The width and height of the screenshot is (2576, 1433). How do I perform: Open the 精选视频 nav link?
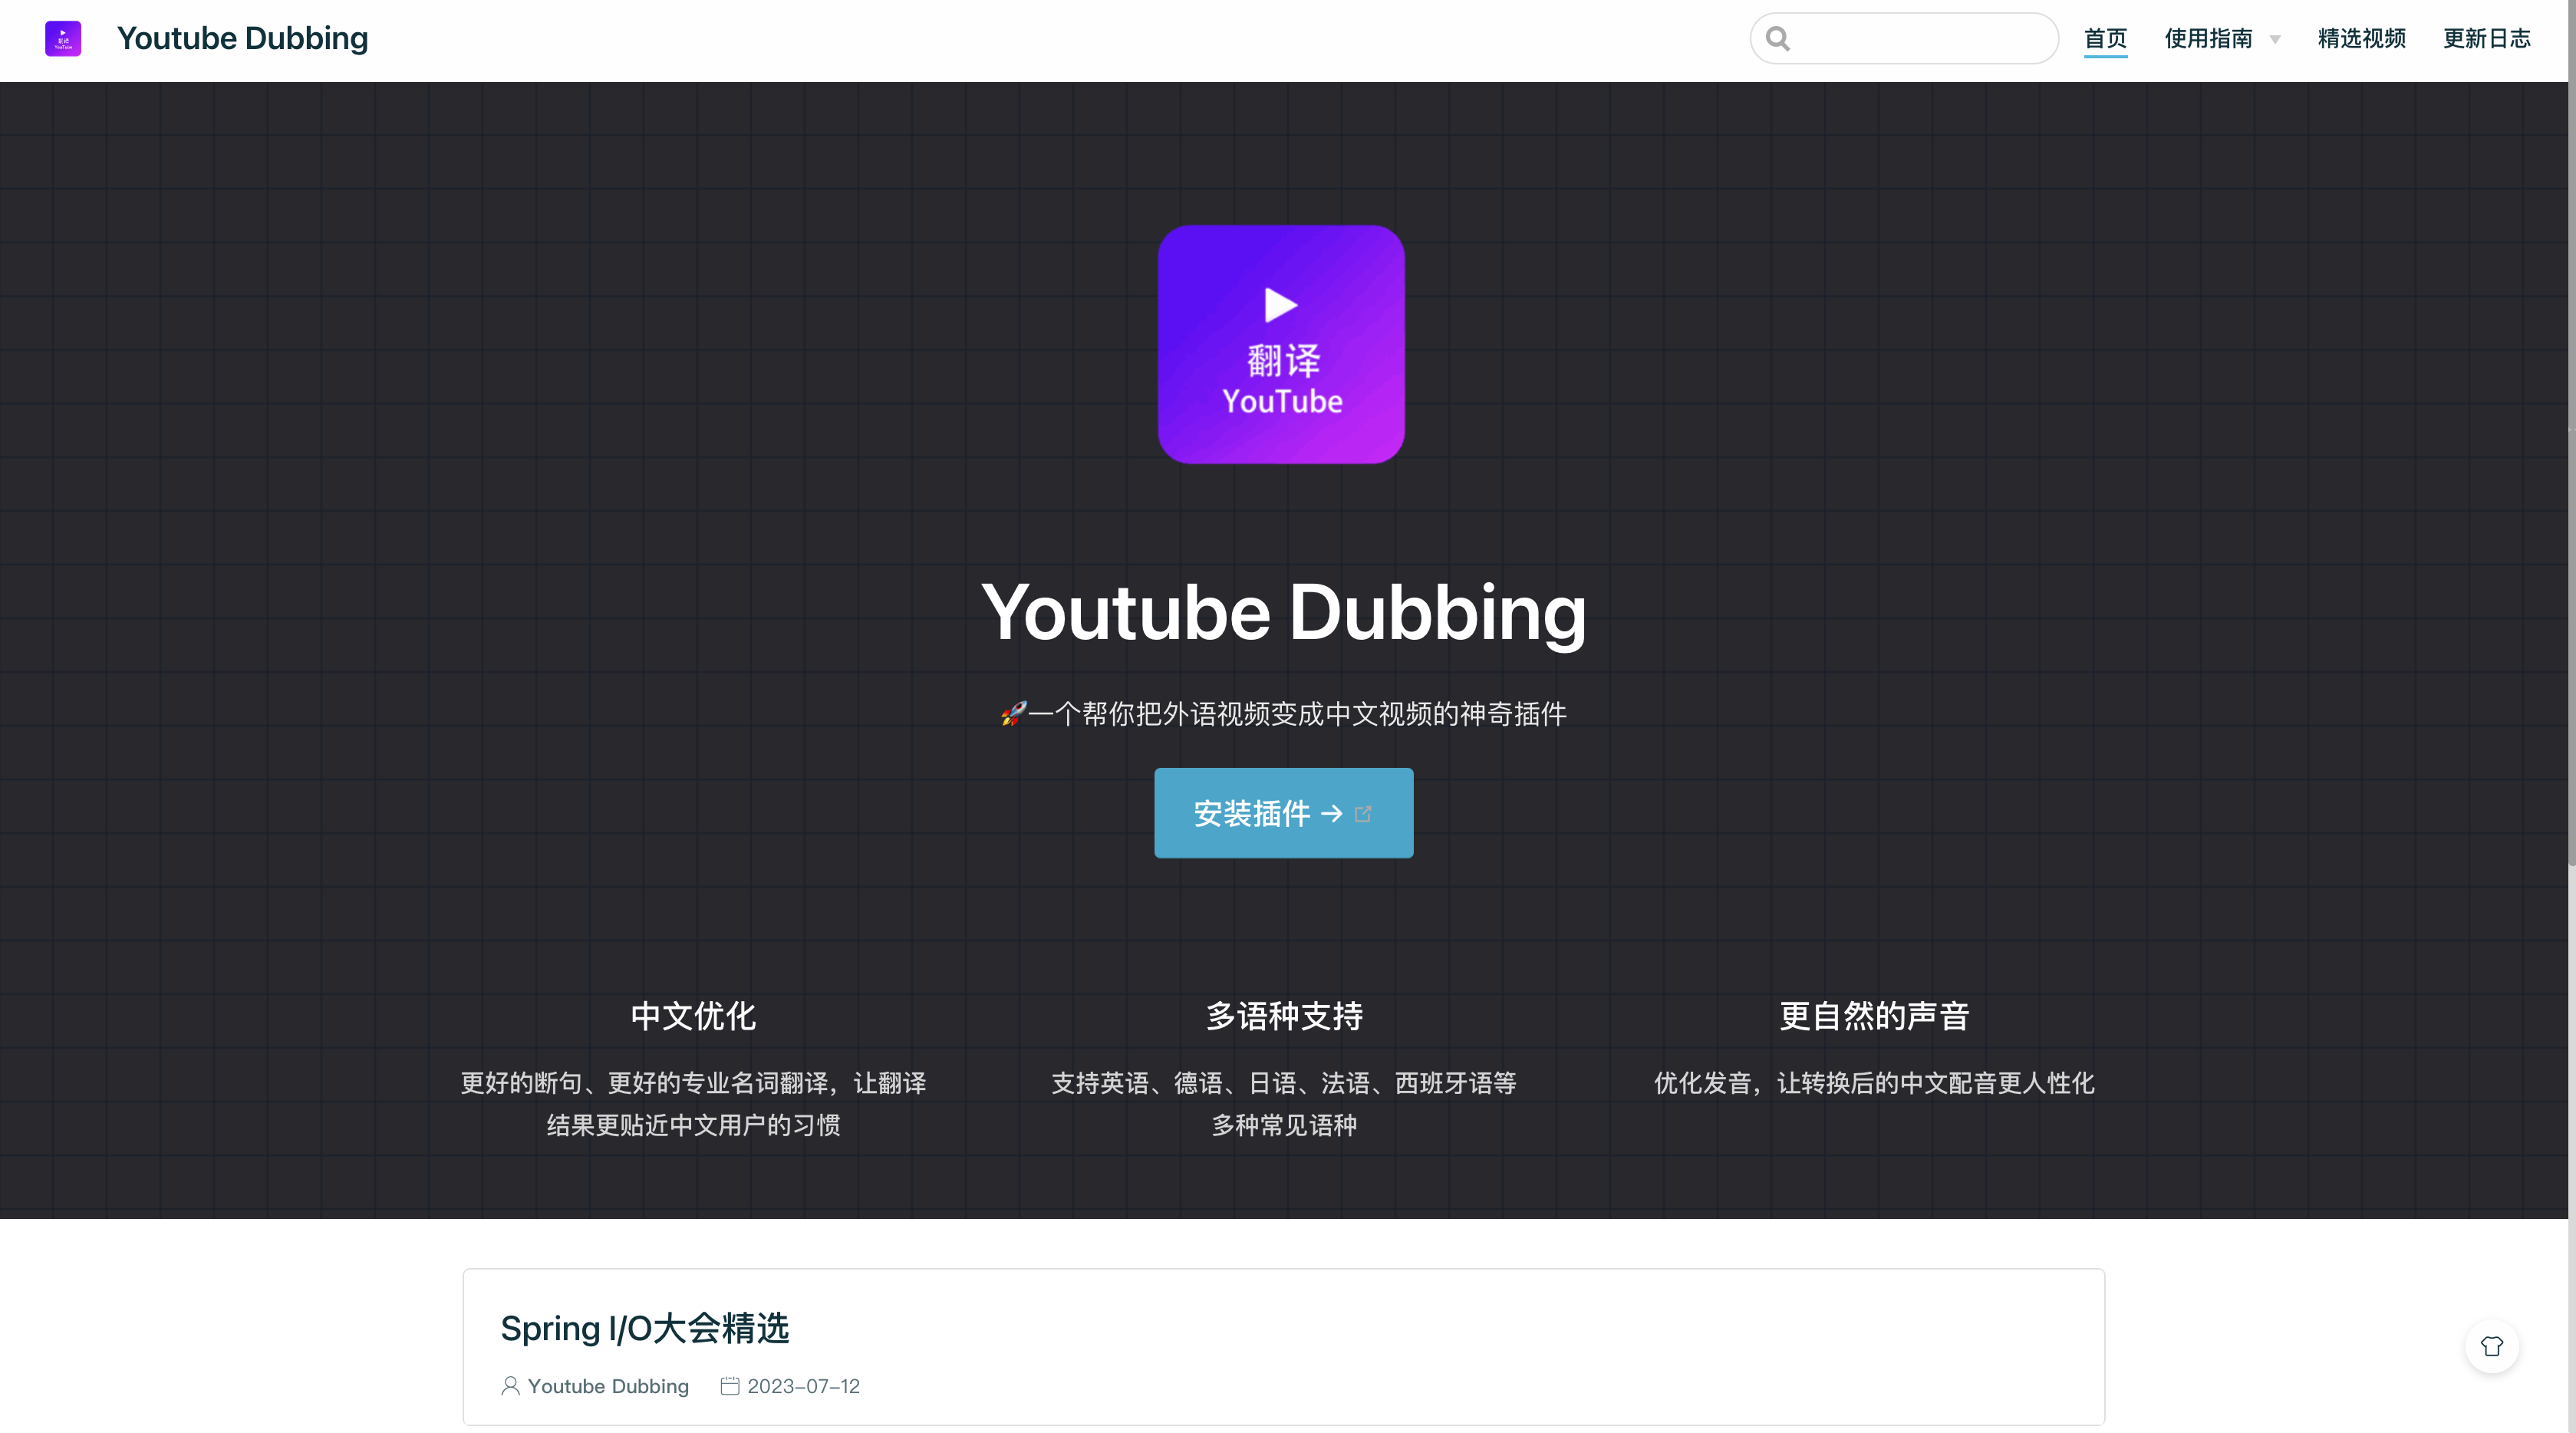click(2361, 38)
